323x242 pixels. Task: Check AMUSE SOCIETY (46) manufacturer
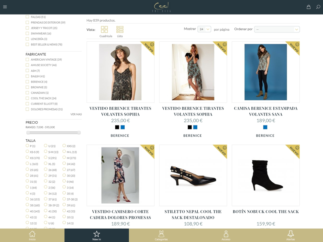27,65
